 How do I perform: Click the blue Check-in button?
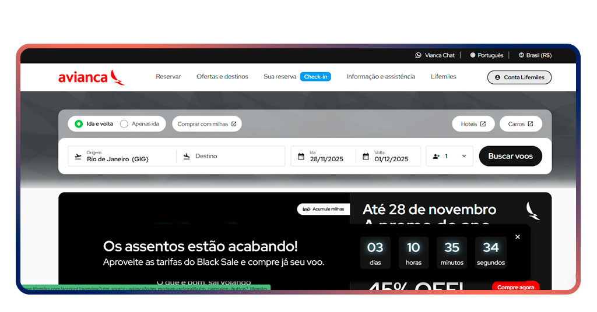point(315,76)
